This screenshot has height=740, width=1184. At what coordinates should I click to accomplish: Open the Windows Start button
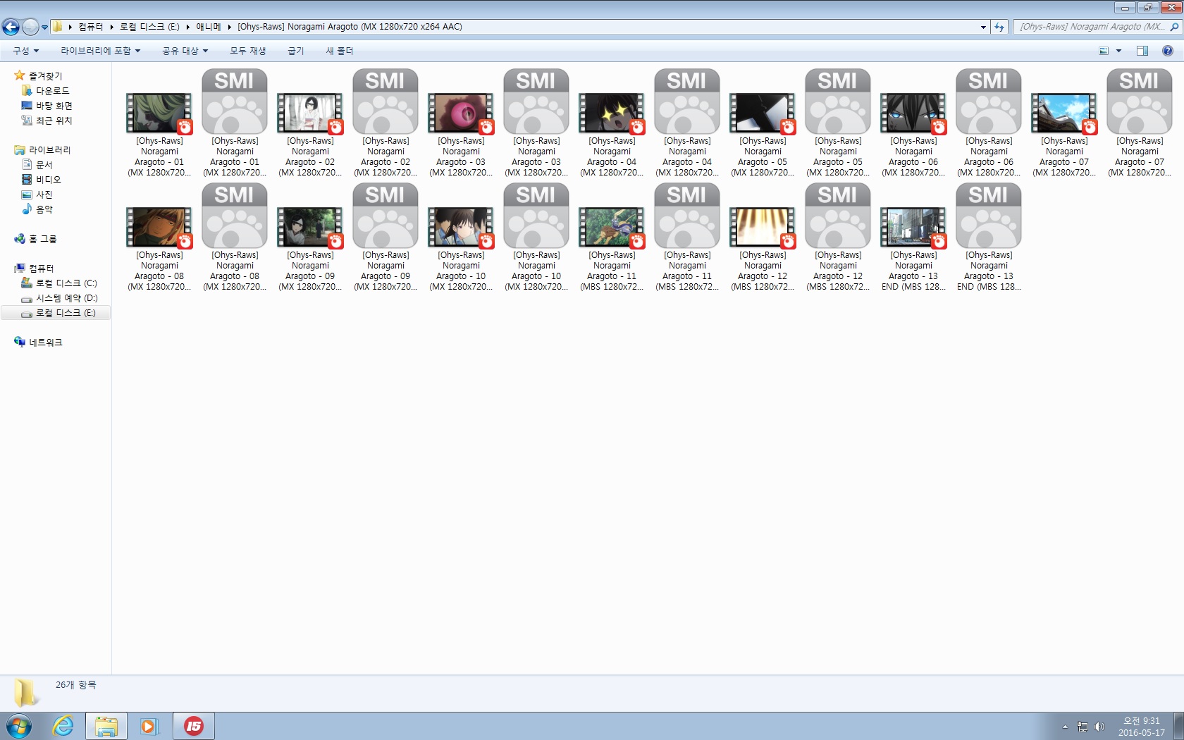[18, 726]
